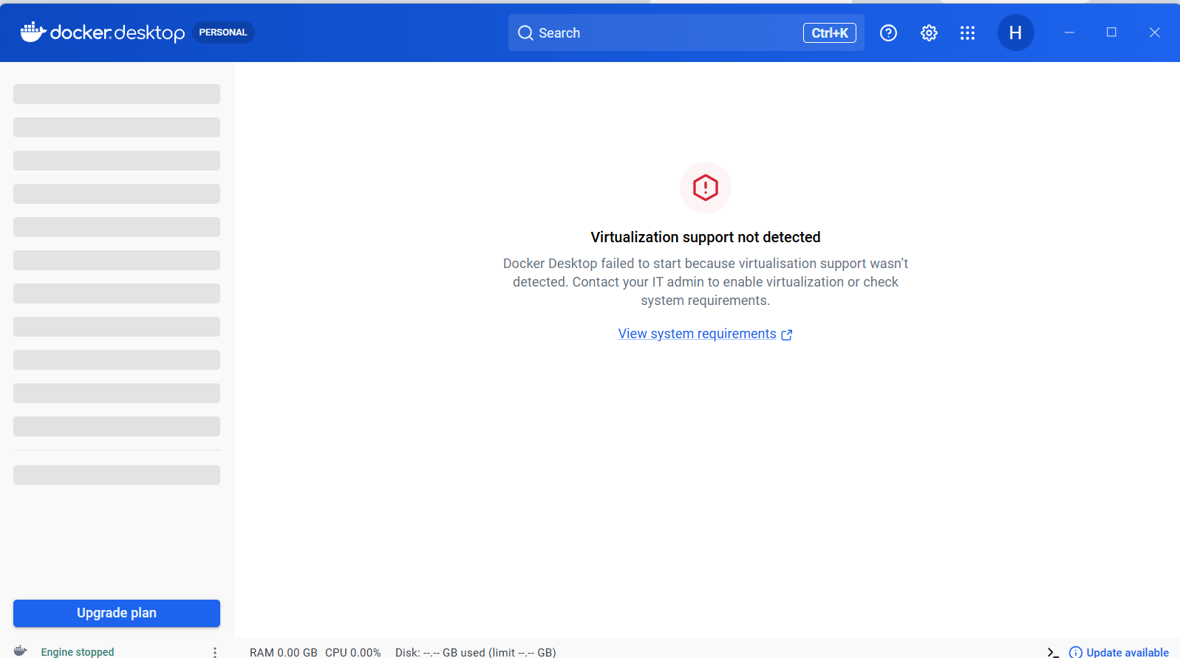Click the Update available link
Screen dimensions: 1180x658
(1128, 652)
